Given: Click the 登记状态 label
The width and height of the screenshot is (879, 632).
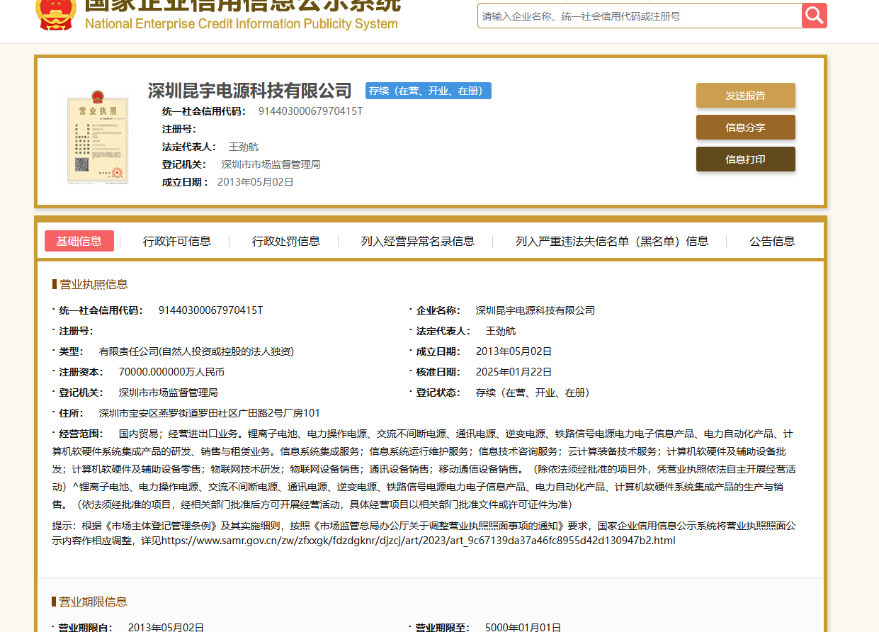Looking at the screenshot, I should tap(438, 393).
